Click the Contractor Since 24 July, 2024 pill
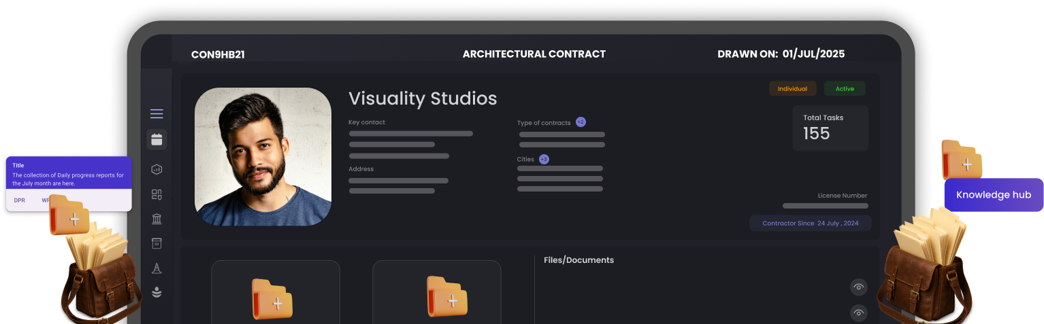The width and height of the screenshot is (1044, 324). [x=810, y=223]
